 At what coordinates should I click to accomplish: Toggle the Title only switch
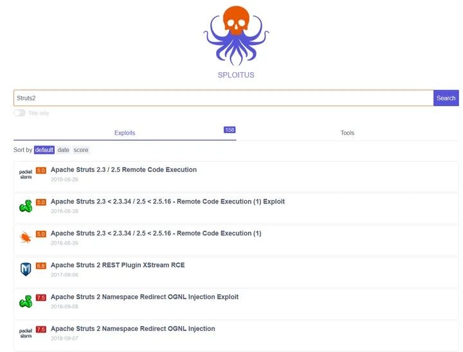point(20,113)
